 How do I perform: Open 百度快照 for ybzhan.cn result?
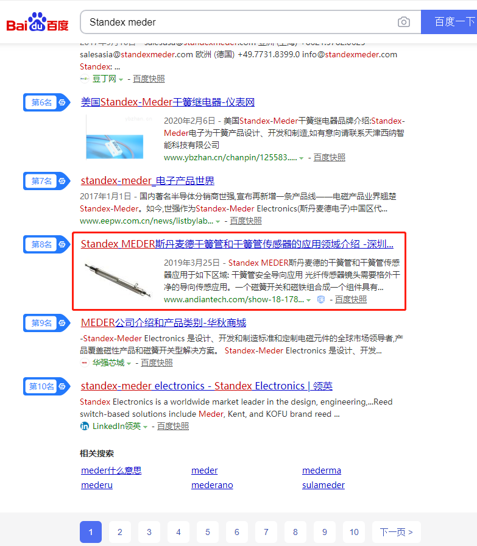coord(330,158)
